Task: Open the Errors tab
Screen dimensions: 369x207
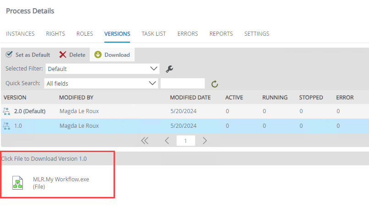Action: 188,34
